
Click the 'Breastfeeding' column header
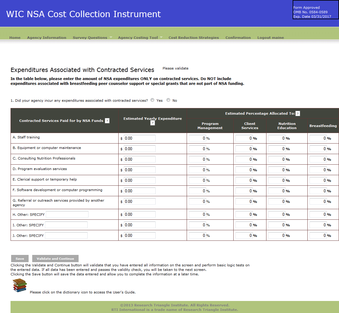(323, 126)
